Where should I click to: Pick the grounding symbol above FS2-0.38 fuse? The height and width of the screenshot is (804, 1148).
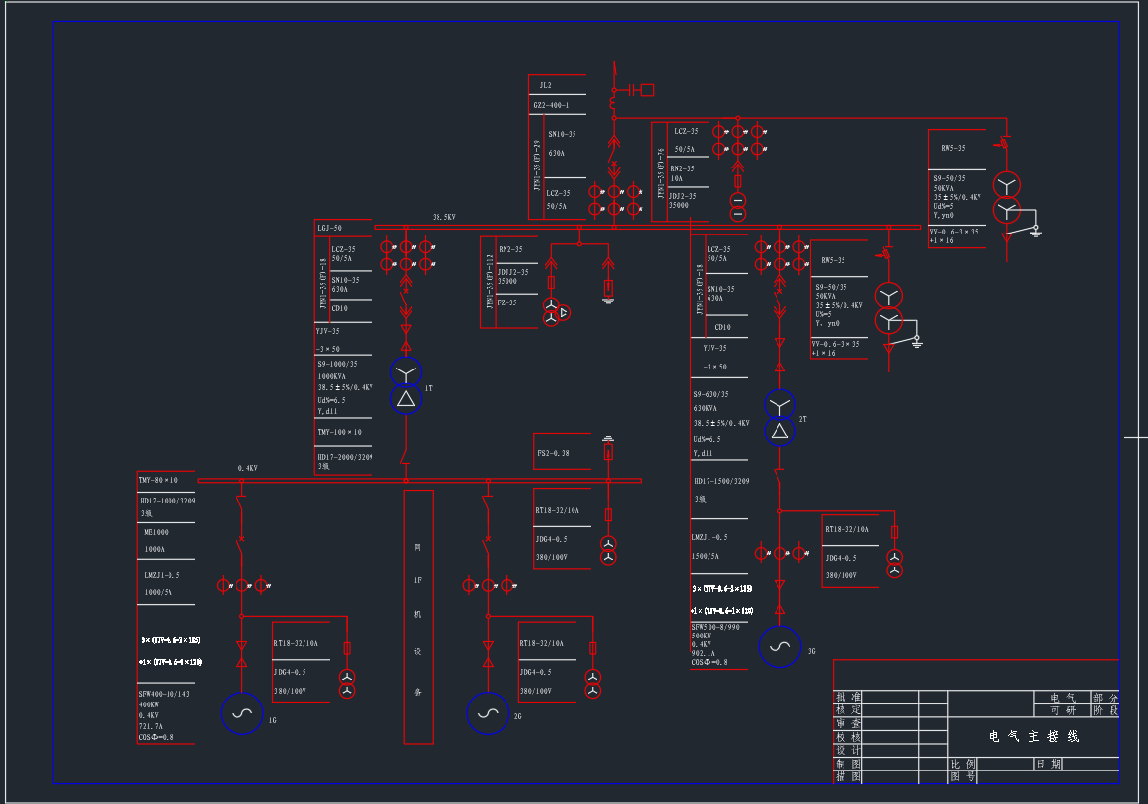(608, 437)
